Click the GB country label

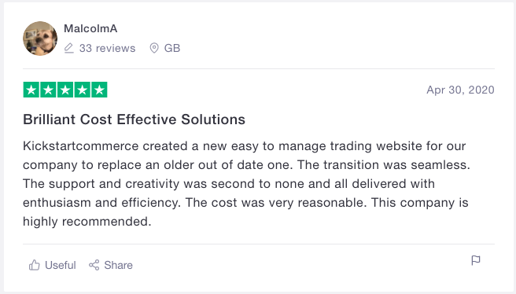(x=172, y=48)
